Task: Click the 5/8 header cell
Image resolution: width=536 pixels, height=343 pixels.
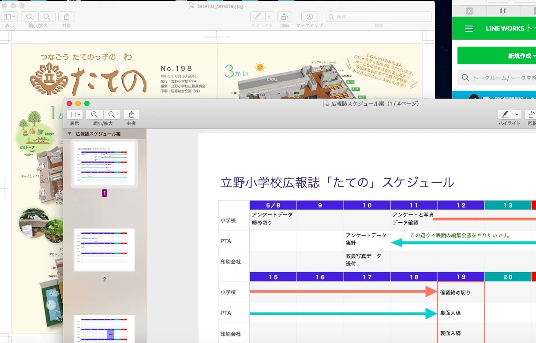Action: coord(273,205)
